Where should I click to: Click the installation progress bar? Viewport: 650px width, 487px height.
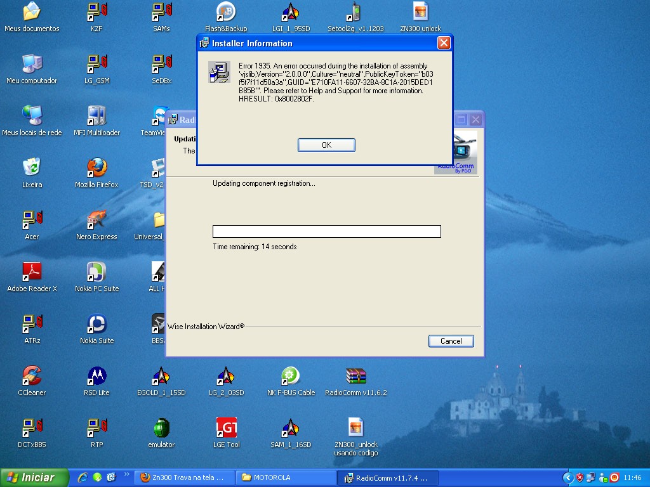coord(327,231)
